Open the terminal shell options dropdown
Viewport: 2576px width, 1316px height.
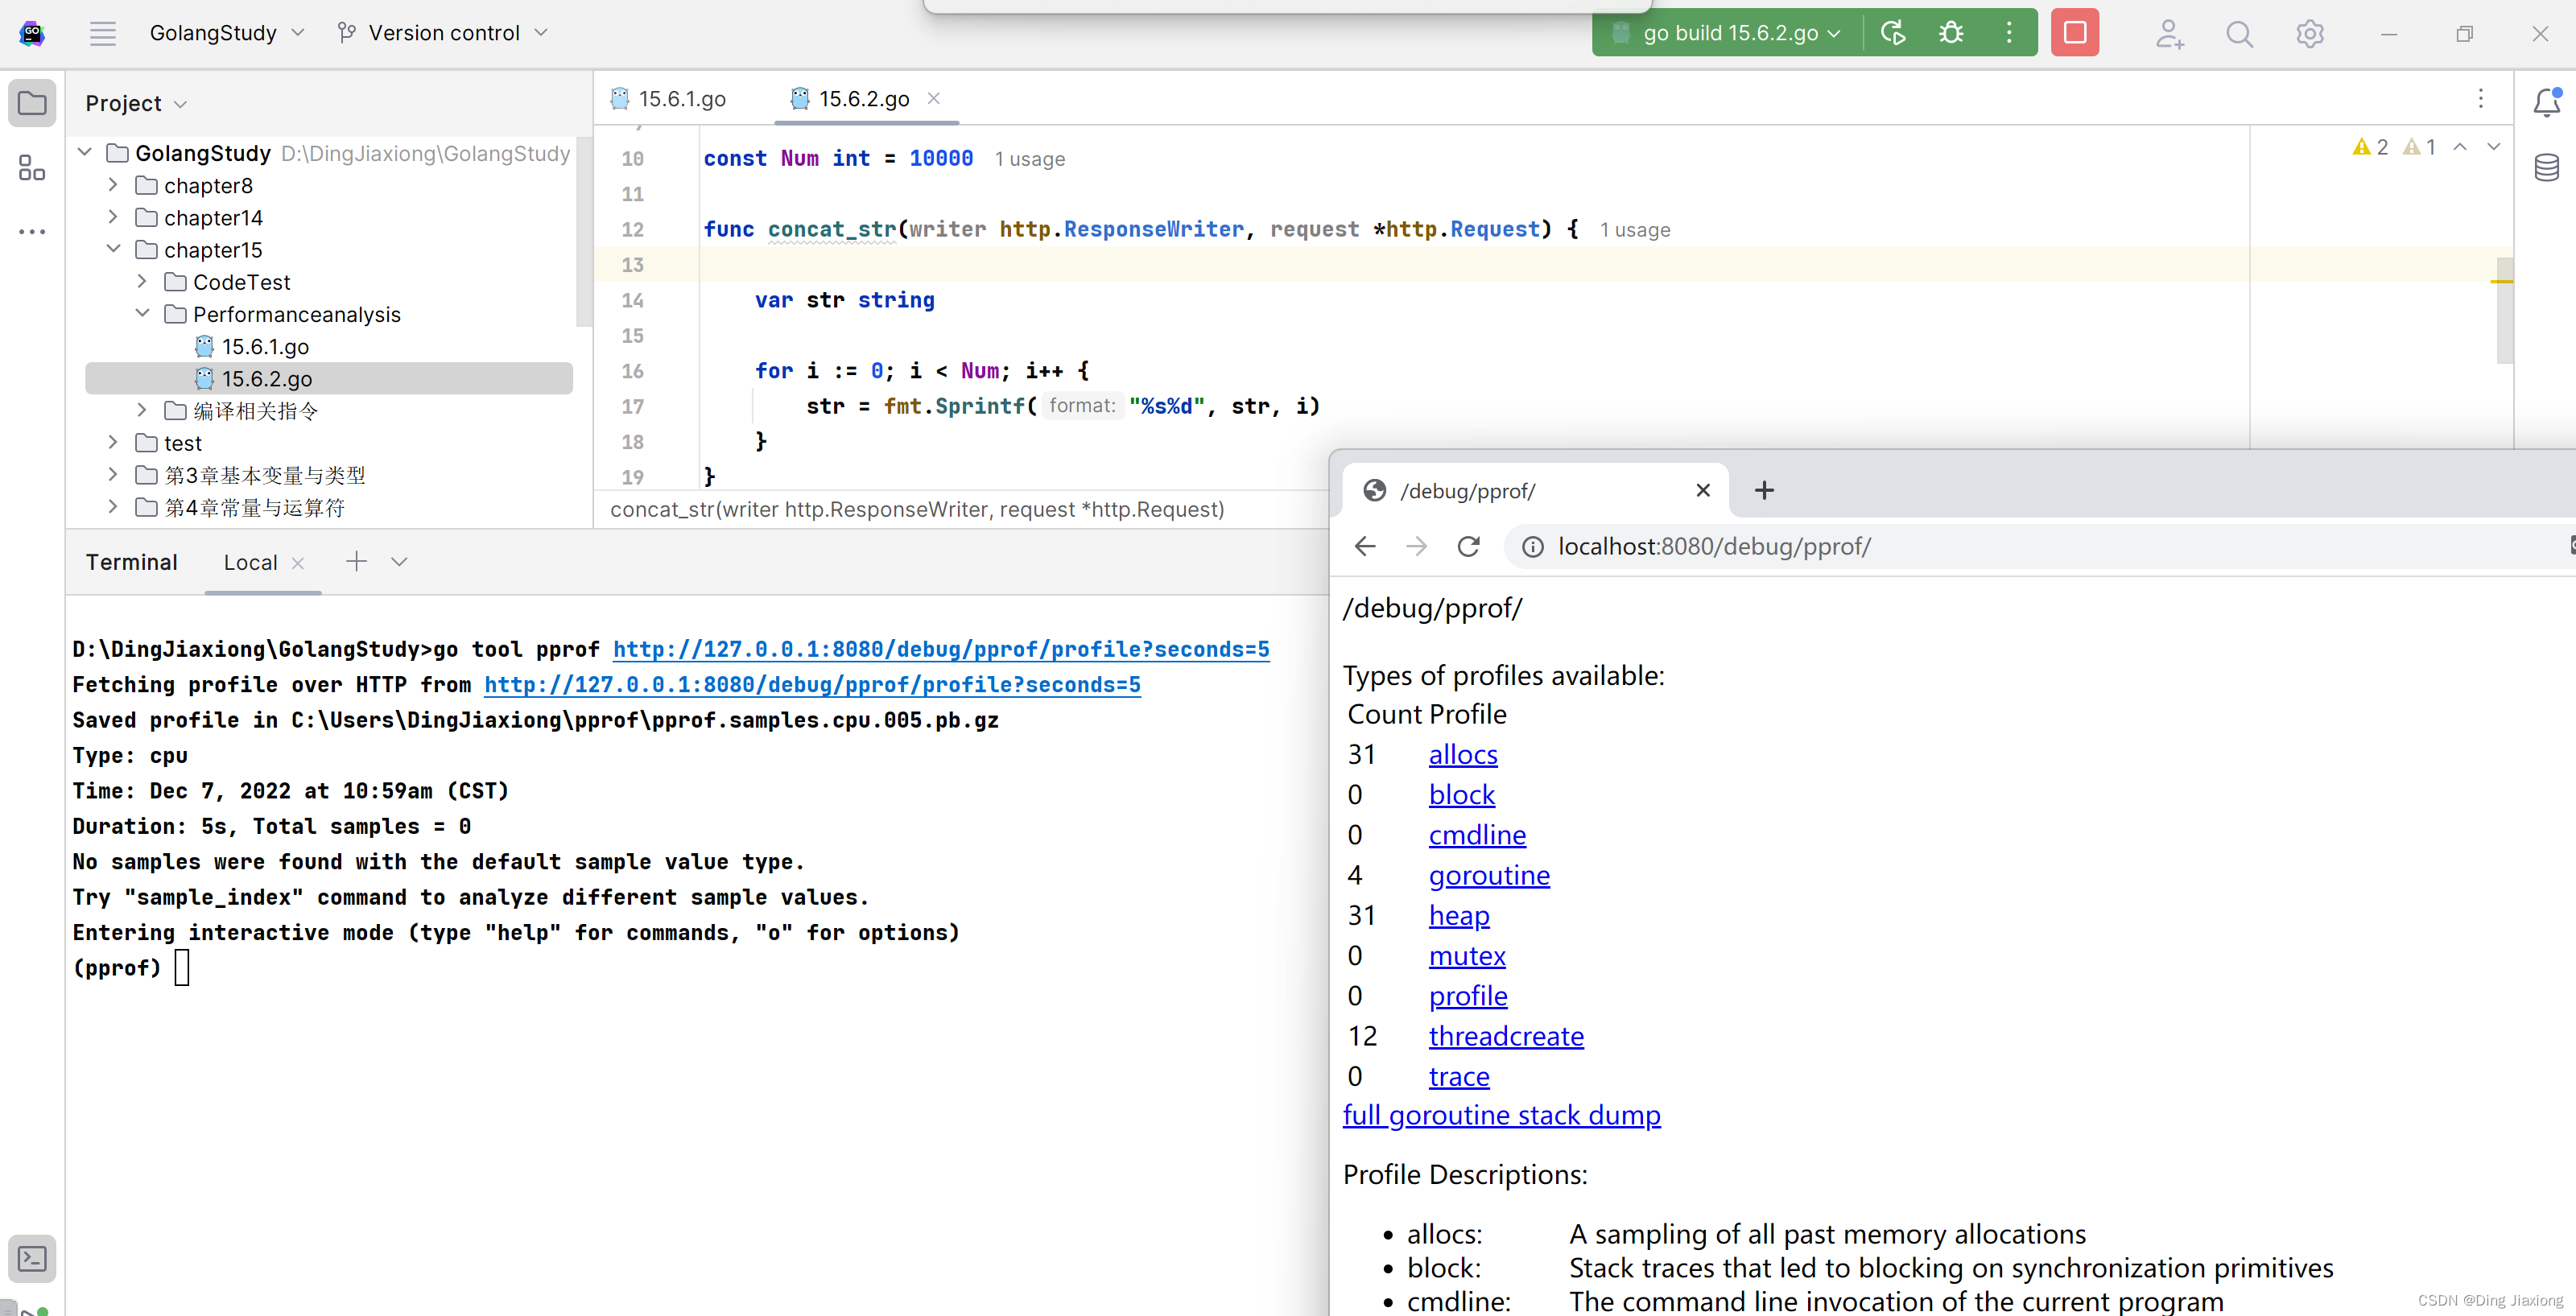click(399, 562)
